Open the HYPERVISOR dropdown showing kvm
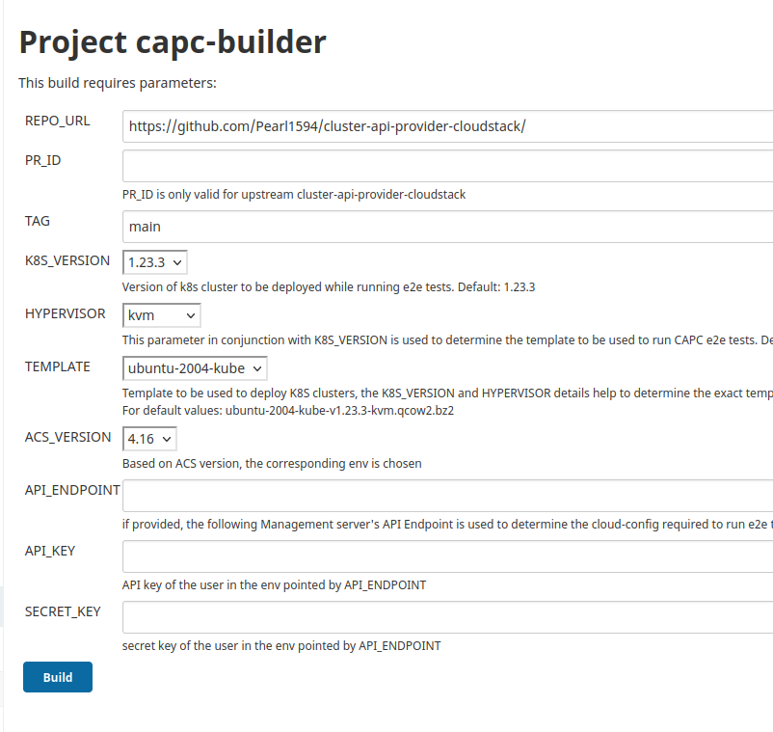This screenshot has height=732, width=773. pos(162,315)
